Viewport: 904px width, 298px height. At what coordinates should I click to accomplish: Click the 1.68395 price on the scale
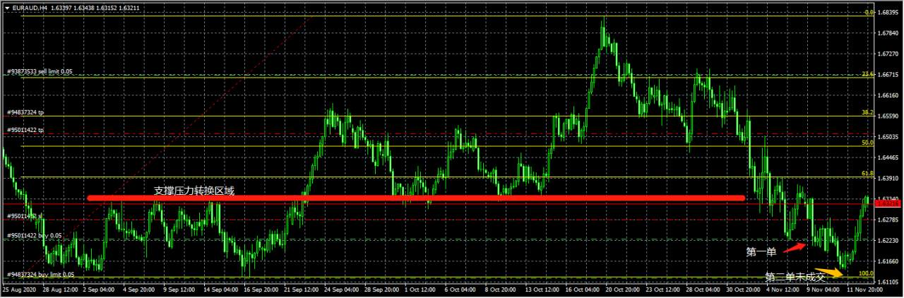[x=888, y=13]
